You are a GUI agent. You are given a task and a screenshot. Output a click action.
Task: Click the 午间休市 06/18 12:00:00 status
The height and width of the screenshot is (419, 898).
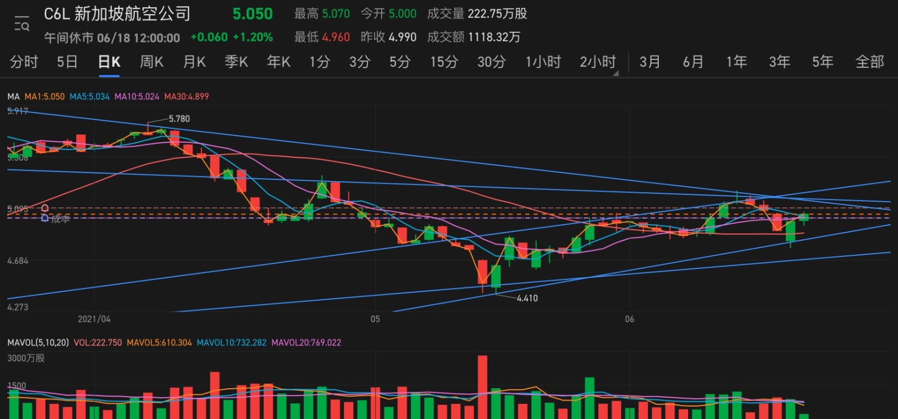(x=112, y=38)
